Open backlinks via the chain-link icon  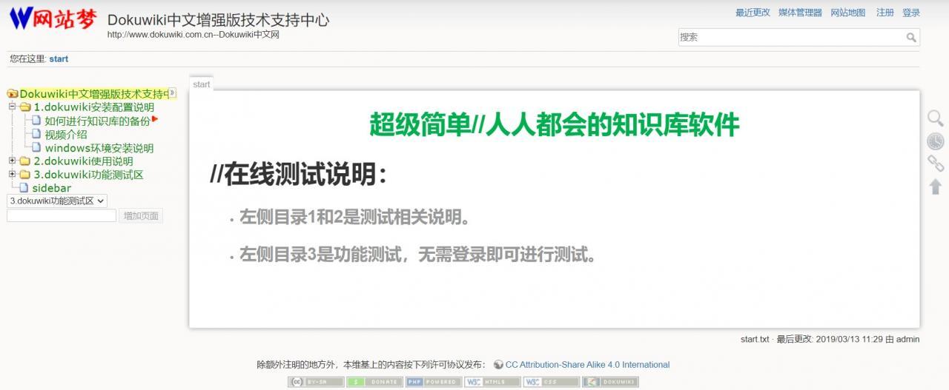tap(936, 164)
